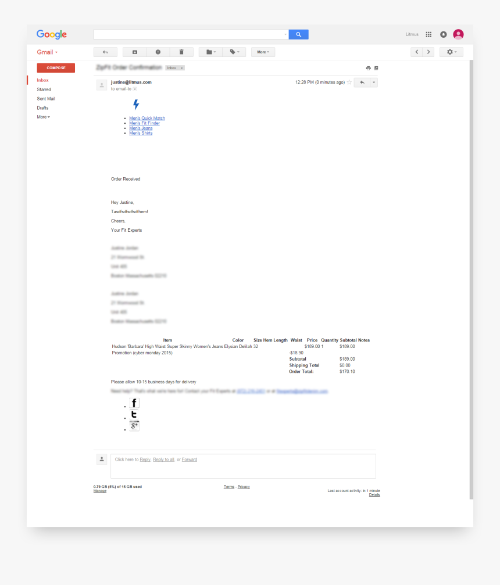
Task: Click the vertical scrollbar on the right
Action: [472, 280]
